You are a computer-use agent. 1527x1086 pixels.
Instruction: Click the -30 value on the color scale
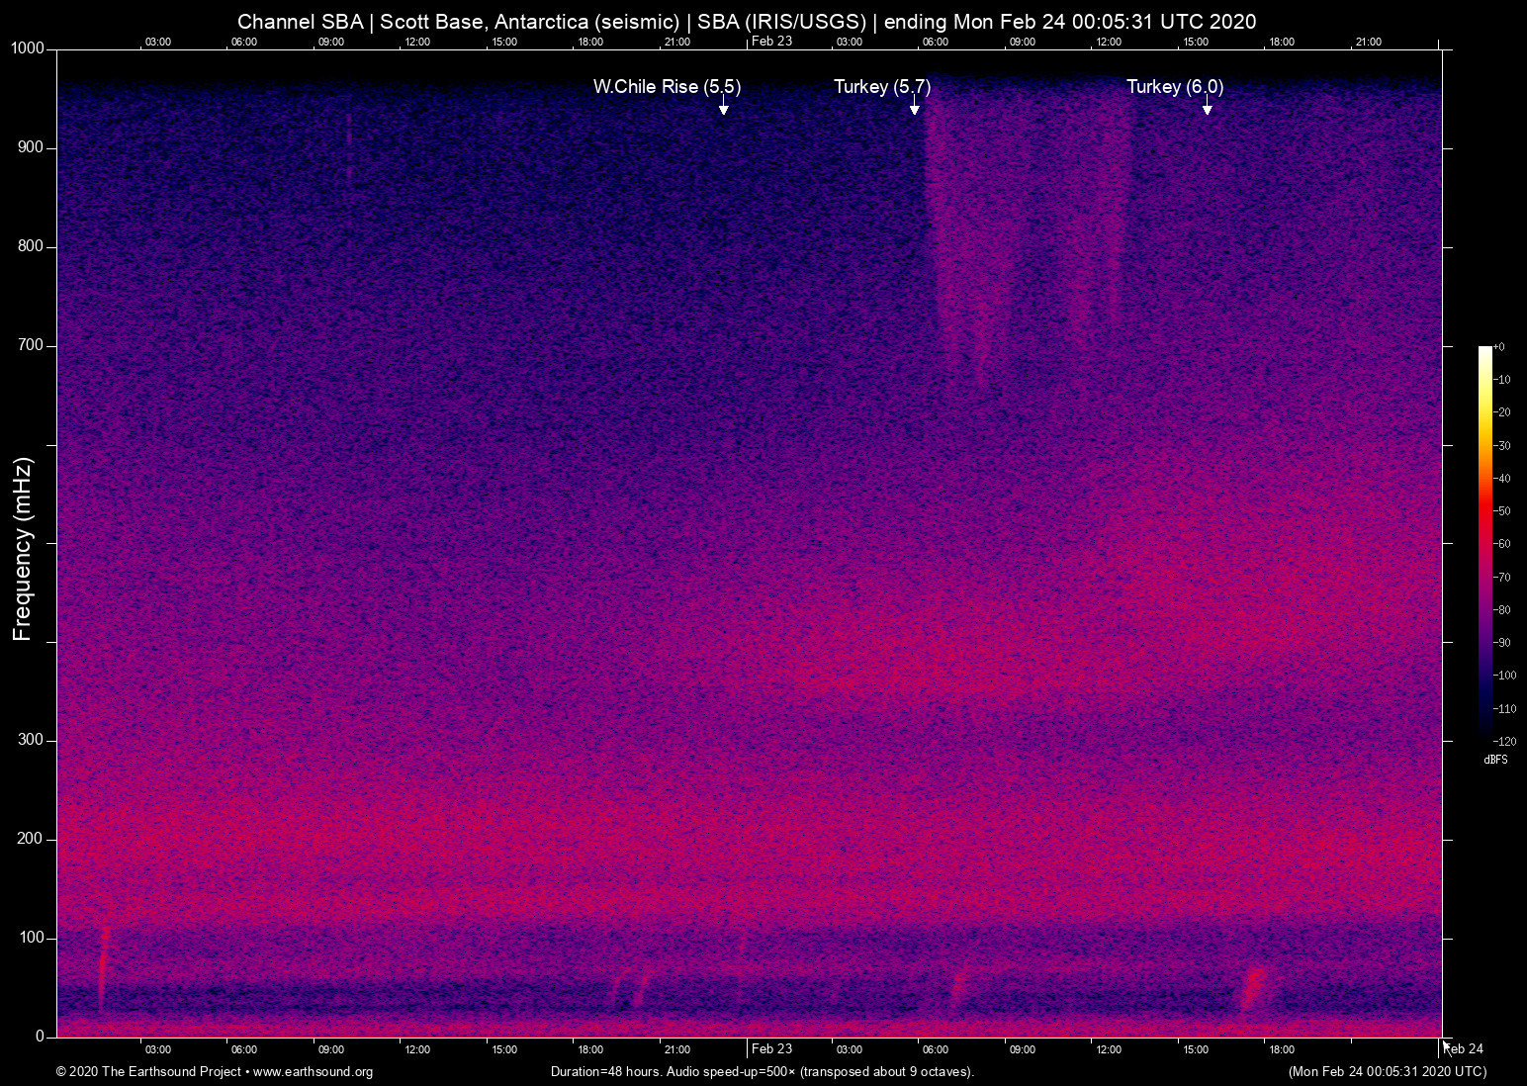coord(1502,446)
